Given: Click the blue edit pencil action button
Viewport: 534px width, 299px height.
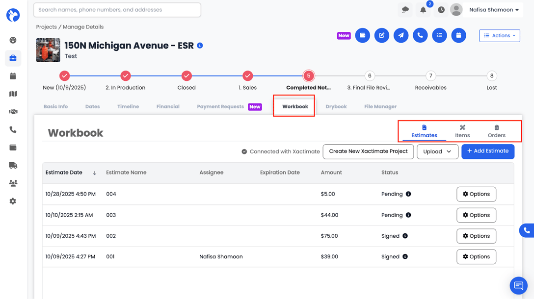Looking at the screenshot, I should [382, 35].
